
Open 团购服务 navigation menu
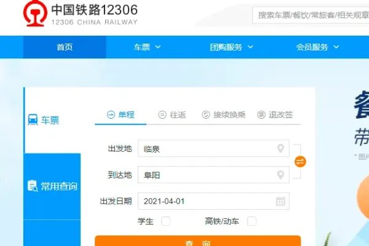tap(226, 47)
